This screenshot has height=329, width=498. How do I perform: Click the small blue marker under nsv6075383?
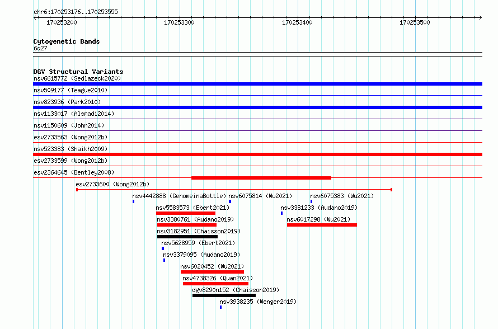pos(311,201)
